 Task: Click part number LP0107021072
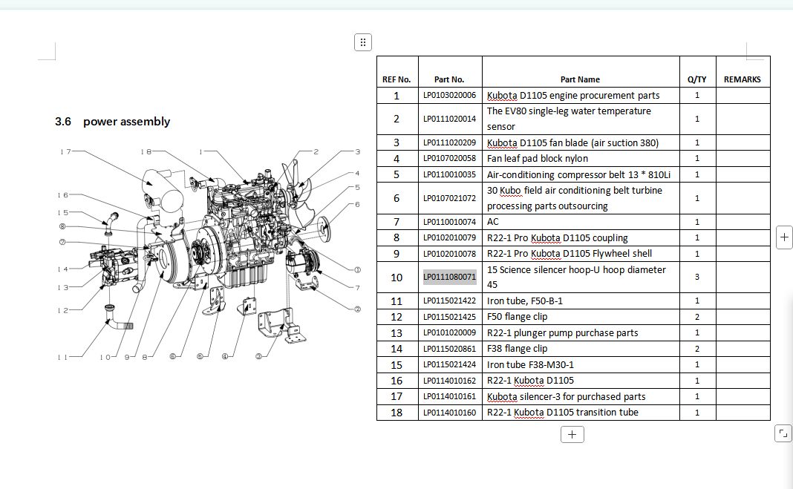coord(450,198)
